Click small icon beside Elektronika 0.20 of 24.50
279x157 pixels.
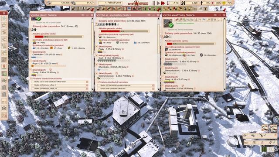(195, 89)
